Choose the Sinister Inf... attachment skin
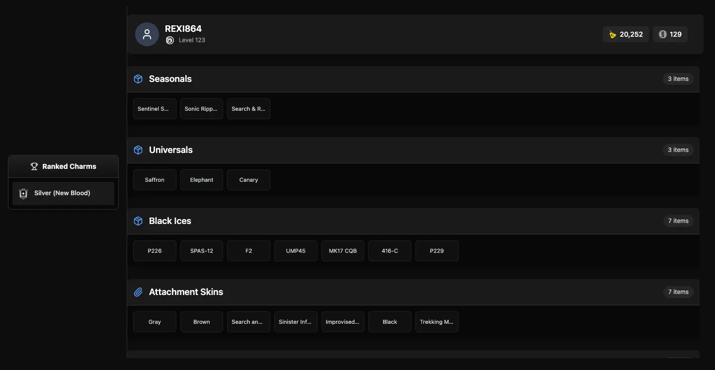The image size is (715, 370). click(296, 322)
